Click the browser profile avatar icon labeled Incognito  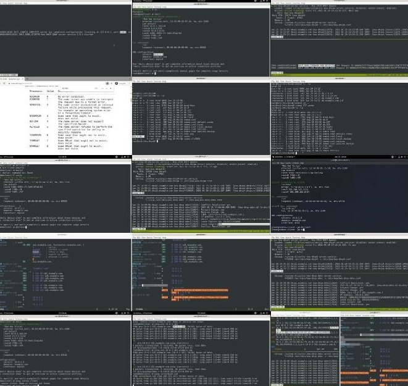[x=116, y=83]
